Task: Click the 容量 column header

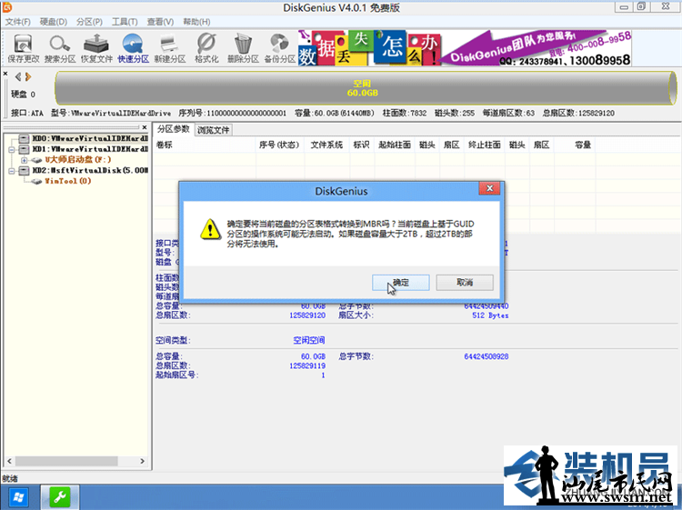Action: click(x=582, y=145)
